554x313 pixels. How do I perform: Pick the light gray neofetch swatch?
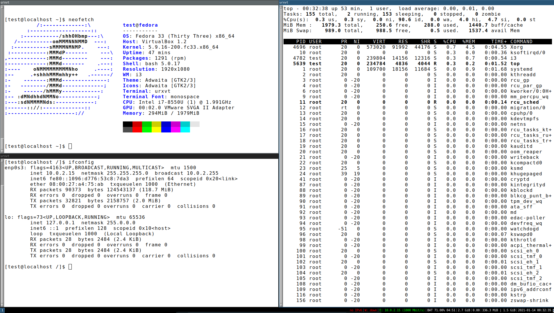pyautogui.click(x=195, y=124)
